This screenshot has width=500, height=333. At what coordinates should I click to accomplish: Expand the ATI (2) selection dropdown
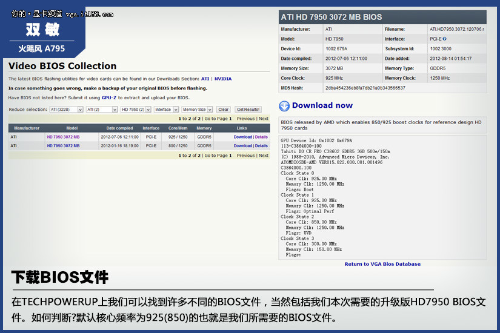101,110
